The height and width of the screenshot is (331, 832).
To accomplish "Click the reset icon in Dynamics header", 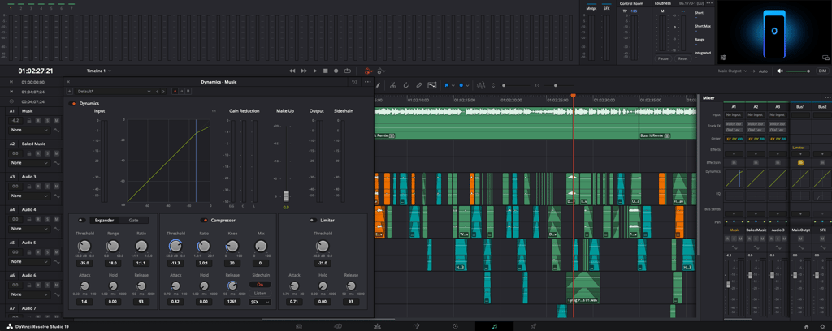I will (x=354, y=82).
